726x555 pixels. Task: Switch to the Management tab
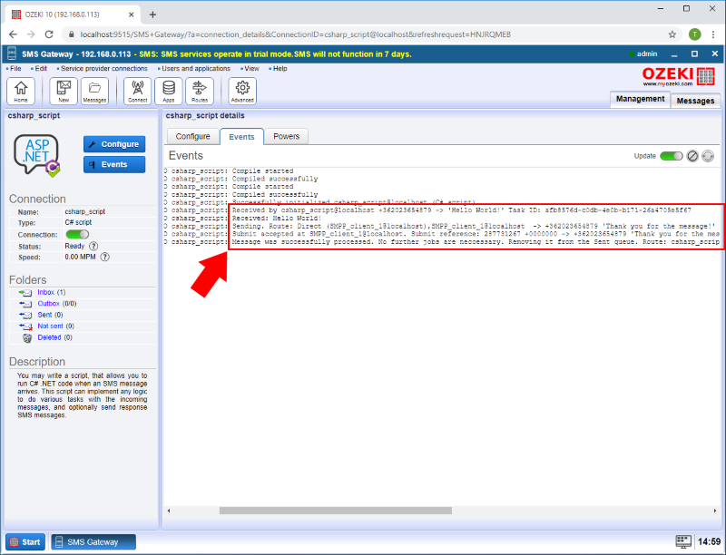point(640,99)
